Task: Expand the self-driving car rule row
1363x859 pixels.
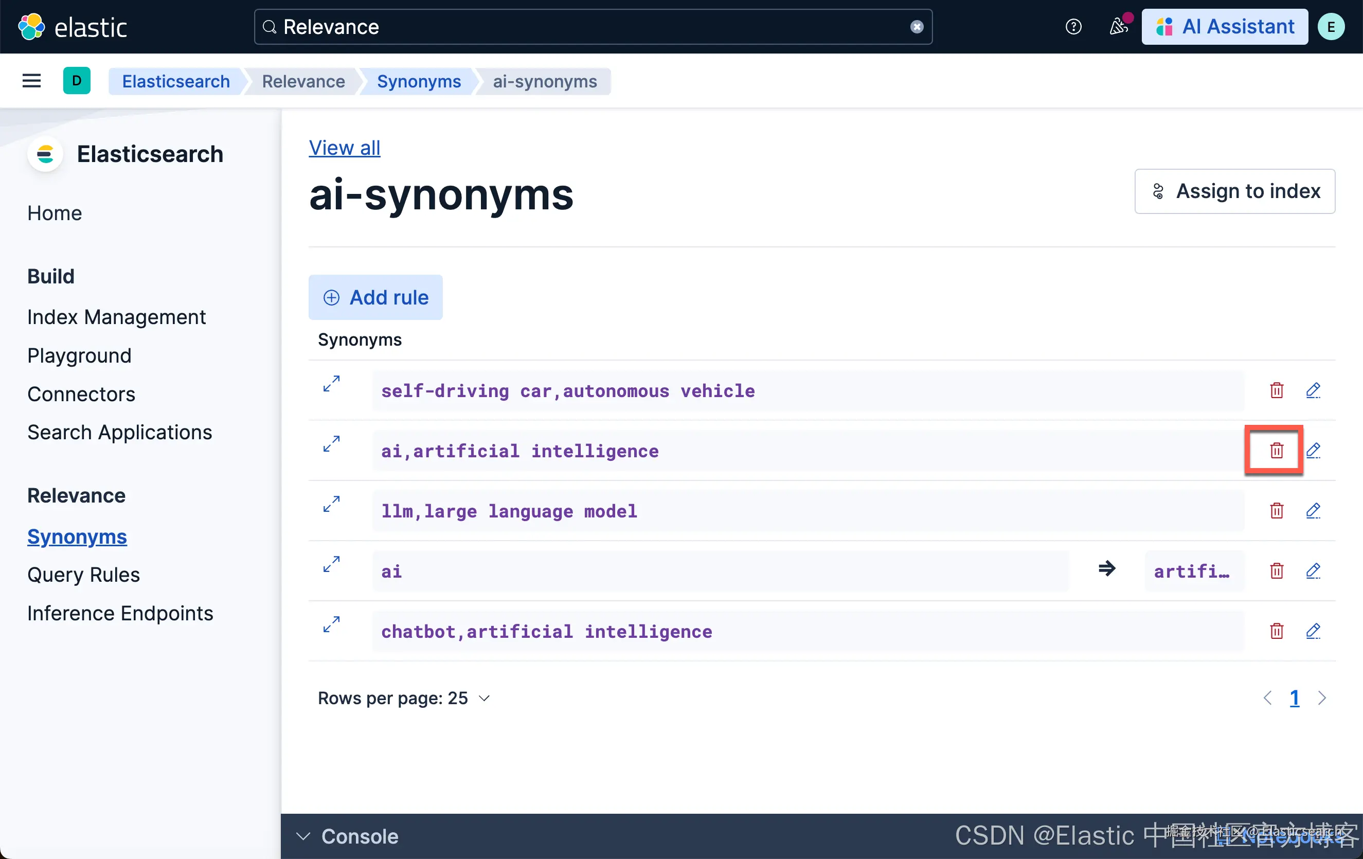Action: tap(331, 384)
